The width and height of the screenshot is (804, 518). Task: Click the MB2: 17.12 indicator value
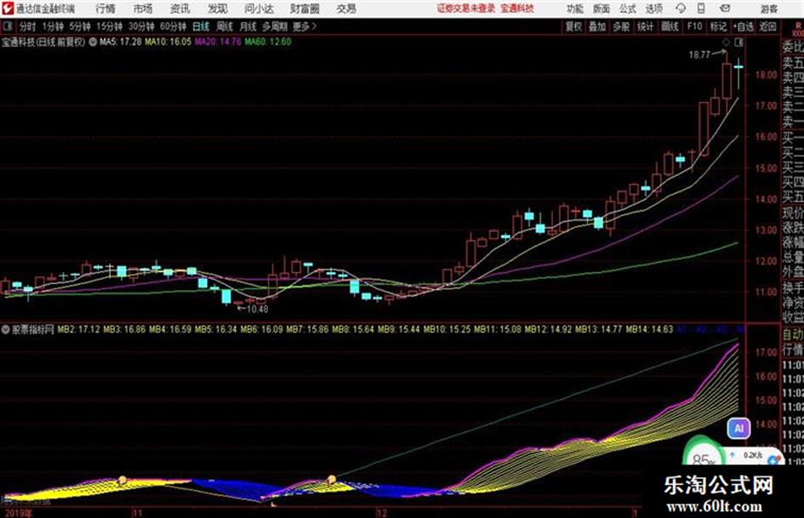(x=78, y=329)
